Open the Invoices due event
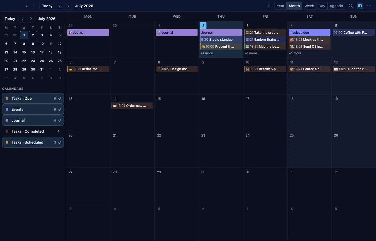This screenshot has height=241, width=376. pos(309,32)
